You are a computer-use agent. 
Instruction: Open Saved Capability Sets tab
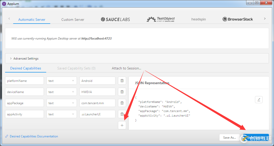point(76,68)
